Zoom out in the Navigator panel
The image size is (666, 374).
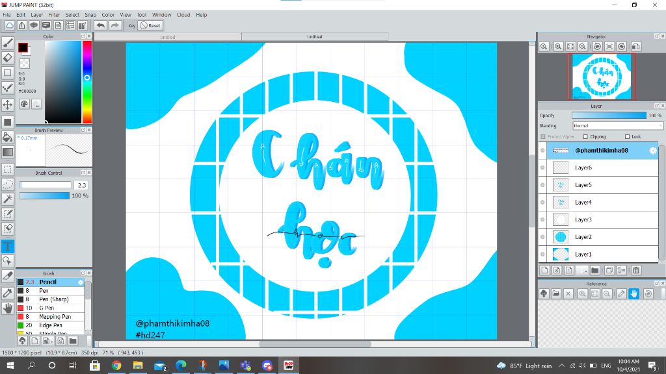point(583,47)
